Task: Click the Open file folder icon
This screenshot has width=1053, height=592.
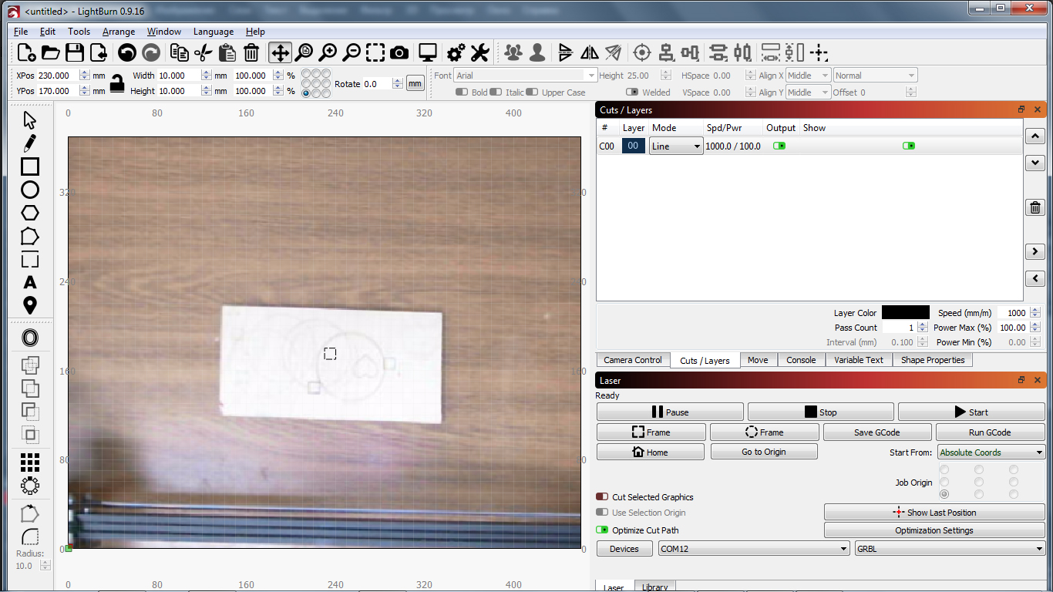Action: click(50, 52)
